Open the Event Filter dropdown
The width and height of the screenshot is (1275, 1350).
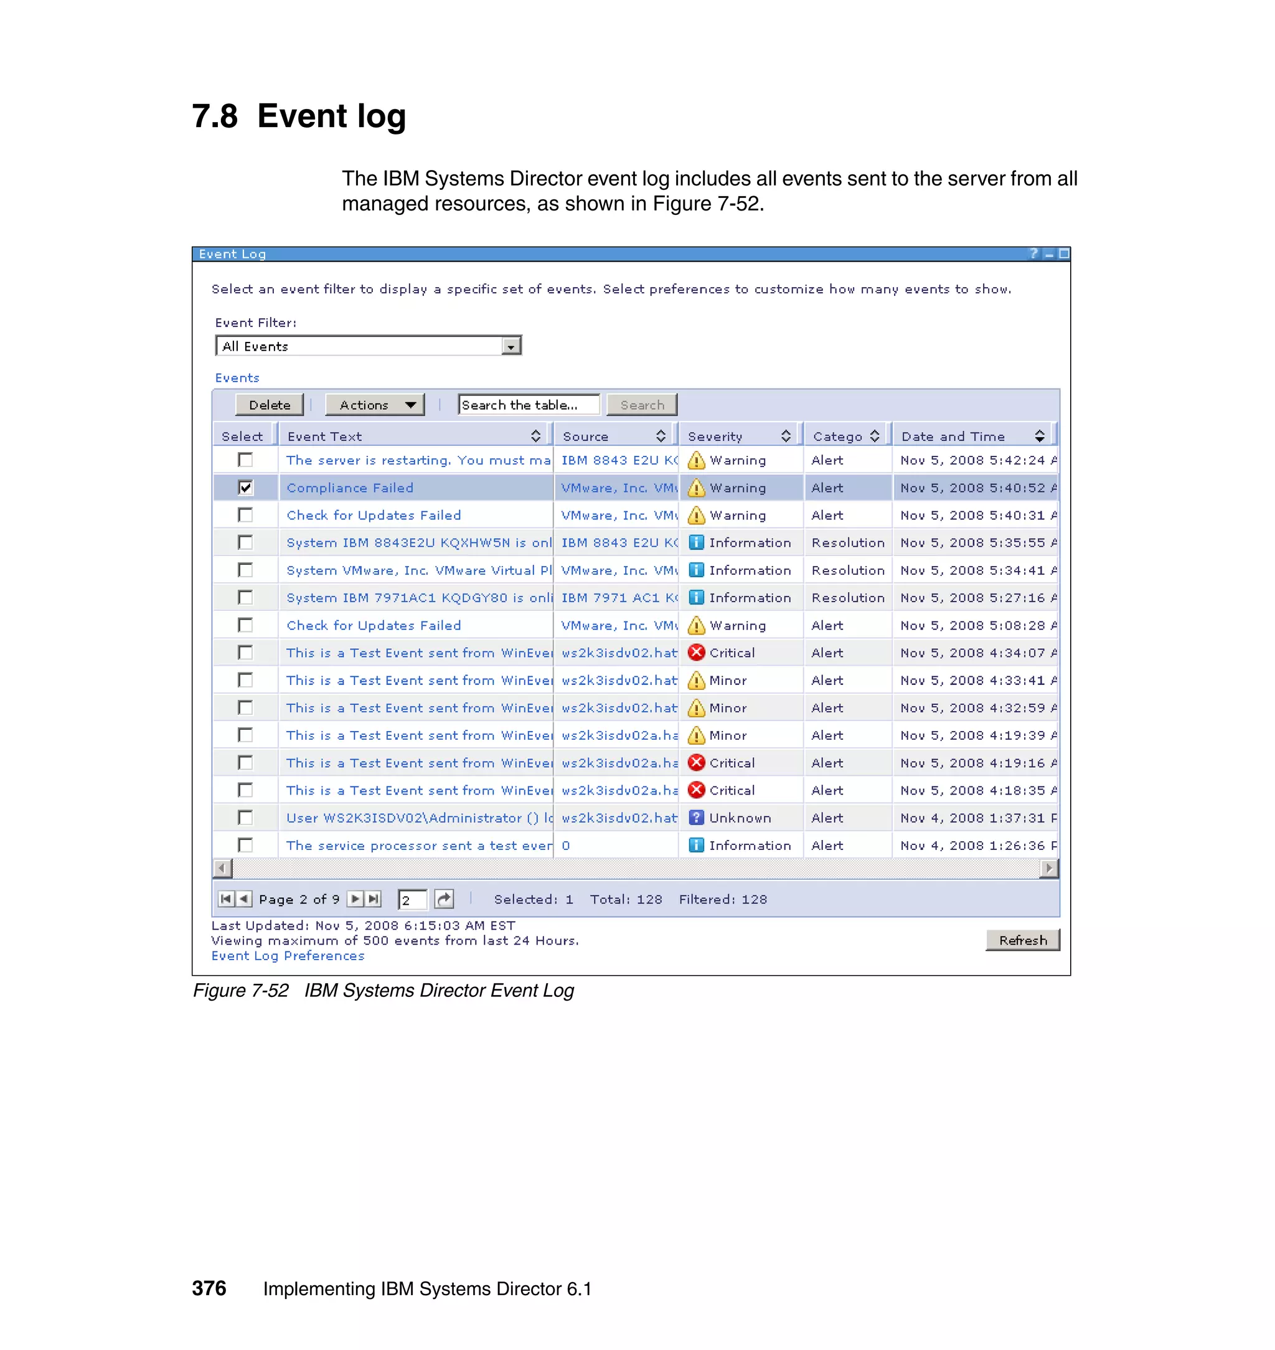[510, 346]
